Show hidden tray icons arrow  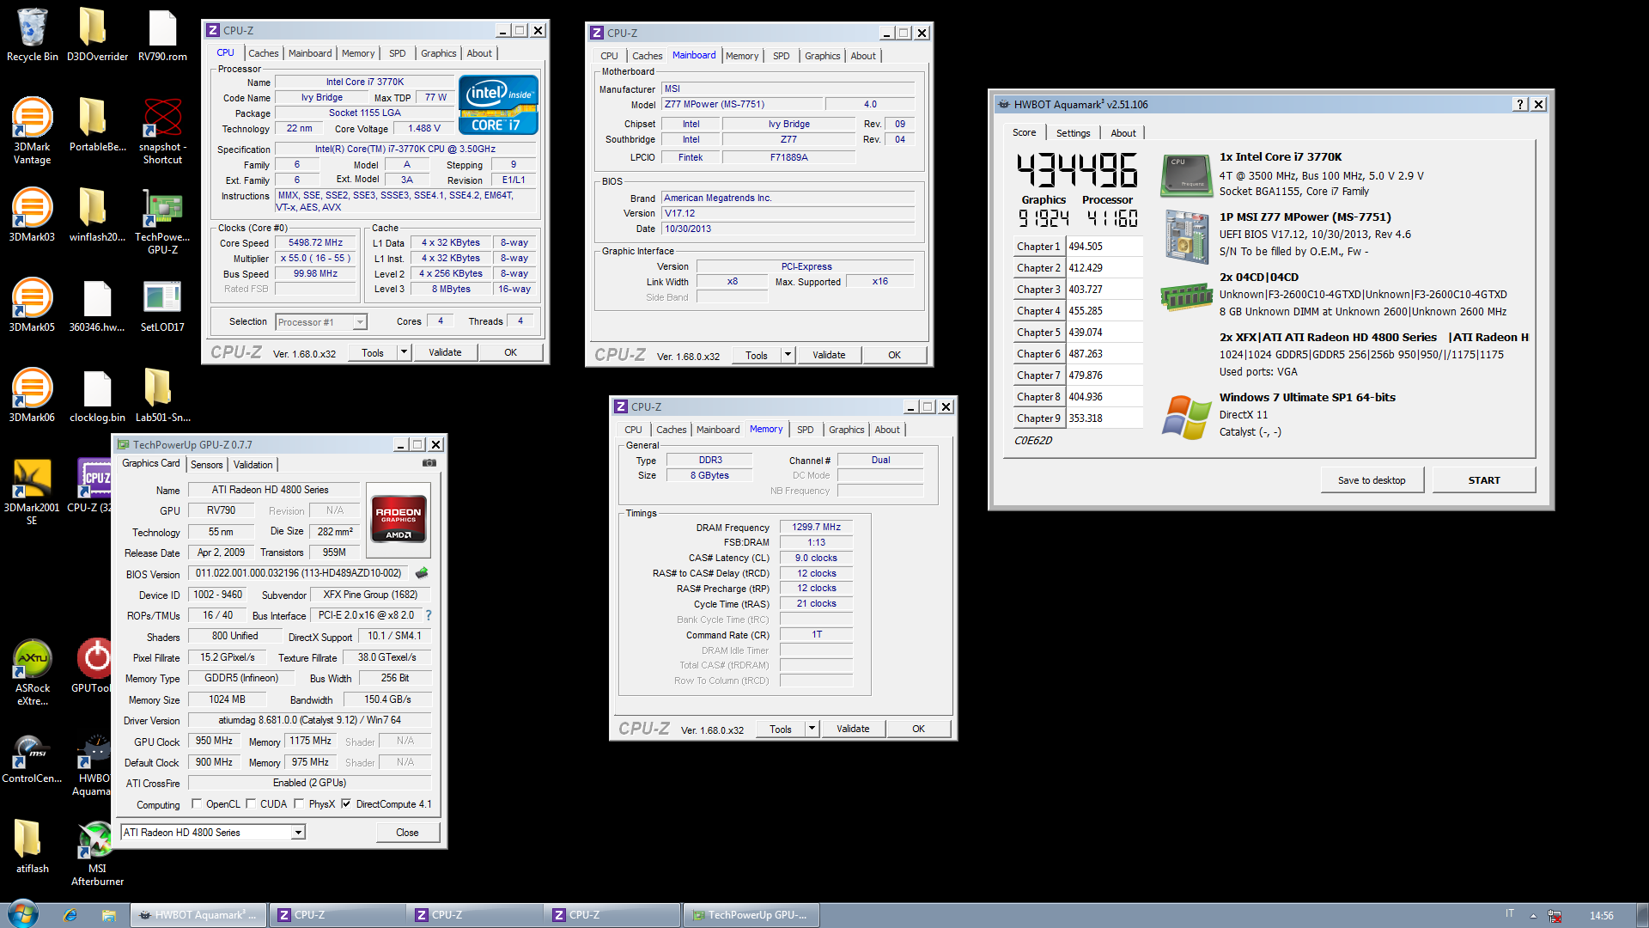click(1533, 916)
